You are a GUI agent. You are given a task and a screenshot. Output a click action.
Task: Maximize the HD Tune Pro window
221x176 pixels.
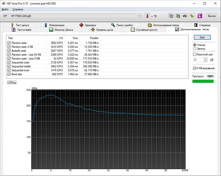(205, 3)
